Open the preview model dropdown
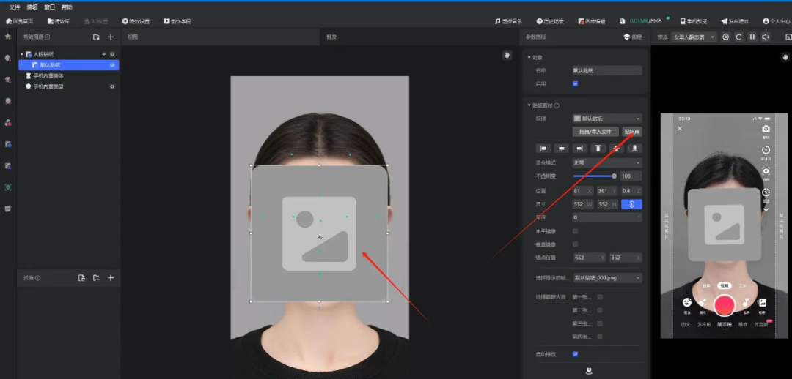This screenshot has height=379, width=792. click(693, 37)
